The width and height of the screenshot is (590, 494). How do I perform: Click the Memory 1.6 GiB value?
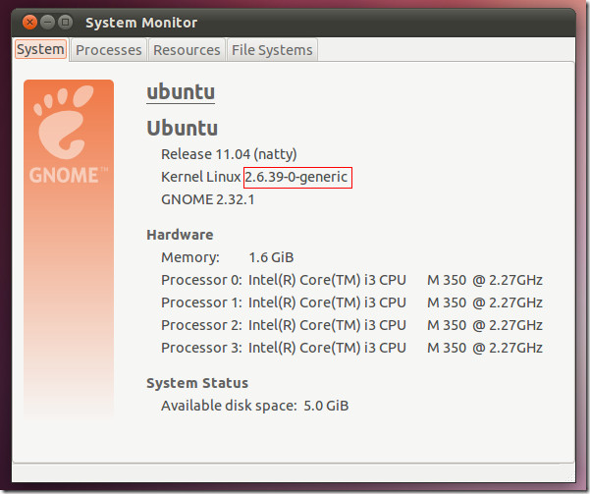pos(271,257)
